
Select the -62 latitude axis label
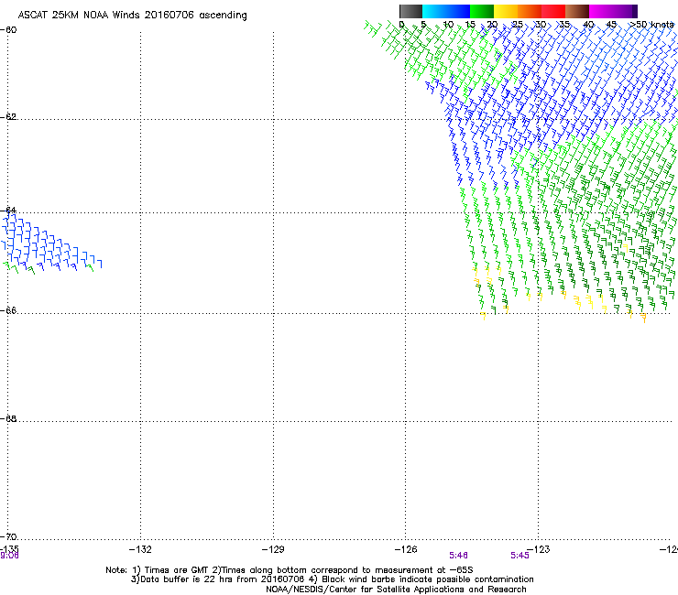[x=8, y=116]
